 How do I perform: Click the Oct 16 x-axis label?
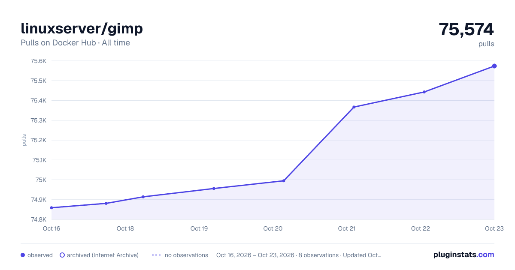pyautogui.click(x=51, y=228)
